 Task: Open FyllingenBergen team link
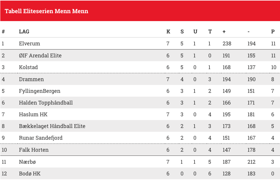[39, 91]
